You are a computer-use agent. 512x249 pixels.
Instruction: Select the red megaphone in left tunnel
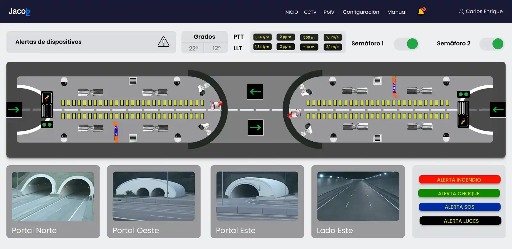coord(216,105)
